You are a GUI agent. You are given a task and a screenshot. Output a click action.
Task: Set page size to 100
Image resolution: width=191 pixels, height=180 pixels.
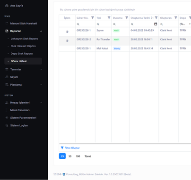click(78, 156)
